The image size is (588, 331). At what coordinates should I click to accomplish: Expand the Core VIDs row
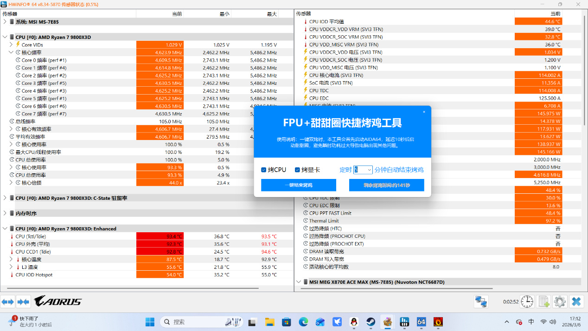[x=11, y=45]
